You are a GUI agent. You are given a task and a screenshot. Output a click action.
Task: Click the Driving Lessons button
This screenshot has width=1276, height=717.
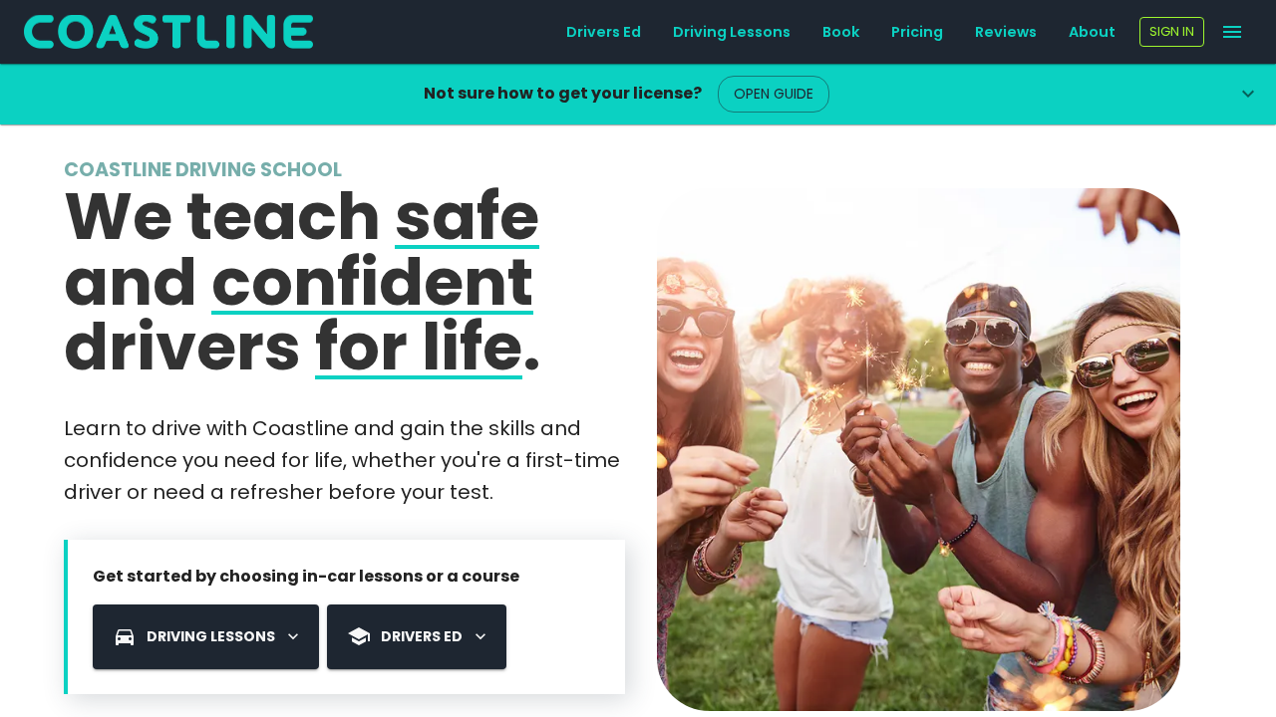click(205, 636)
